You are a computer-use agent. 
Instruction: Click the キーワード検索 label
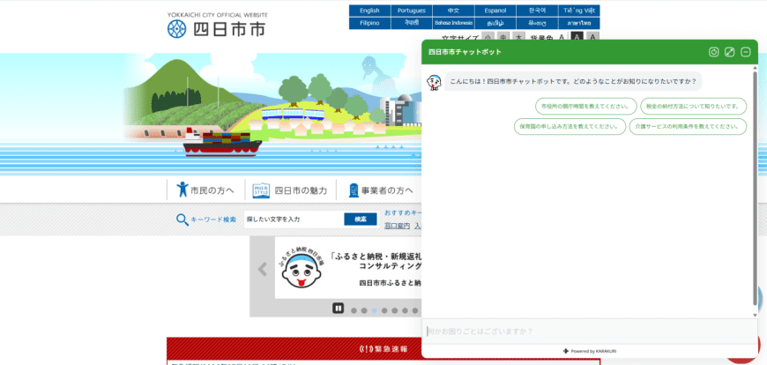click(213, 220)
